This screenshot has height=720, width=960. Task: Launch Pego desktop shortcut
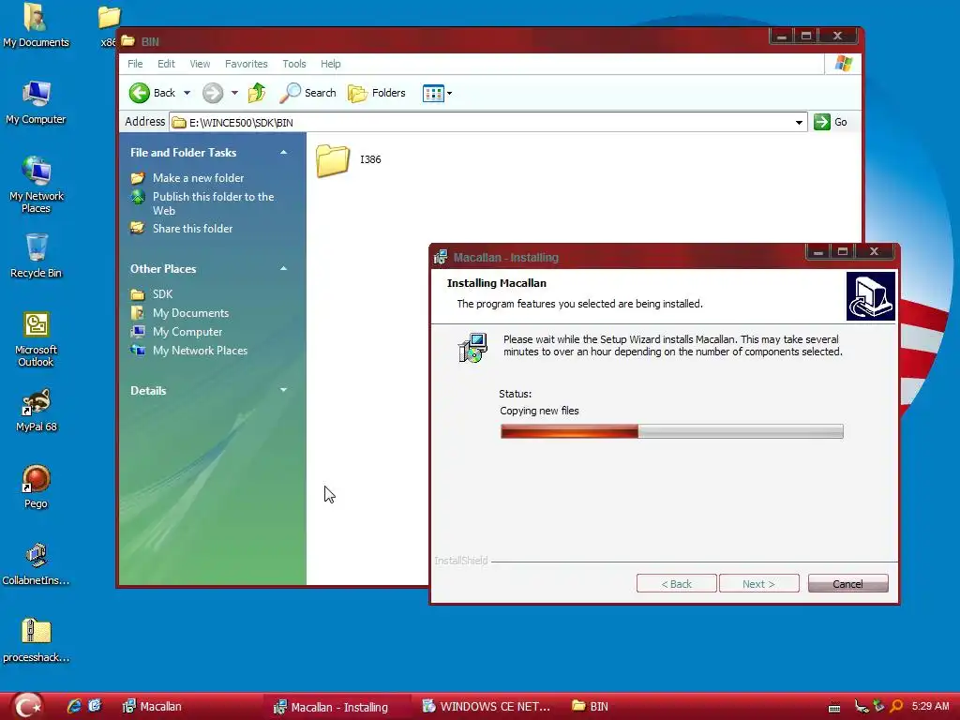click(37, 487)
